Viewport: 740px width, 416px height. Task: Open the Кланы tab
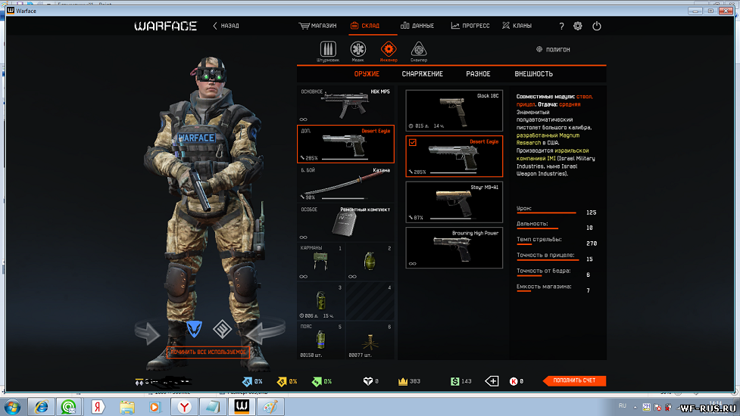517,26
